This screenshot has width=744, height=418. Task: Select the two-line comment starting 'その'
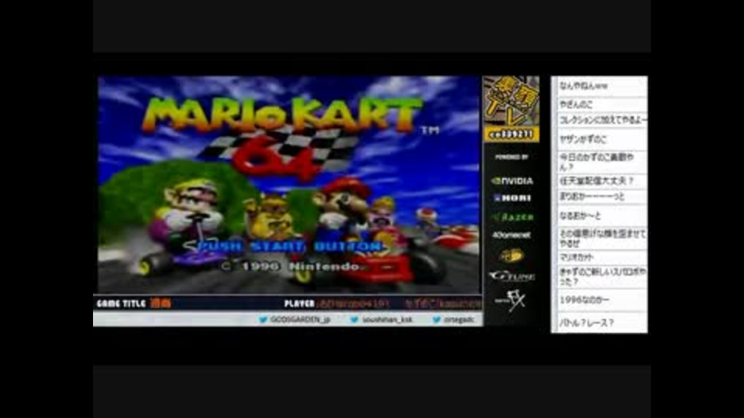tap(601, 238)
